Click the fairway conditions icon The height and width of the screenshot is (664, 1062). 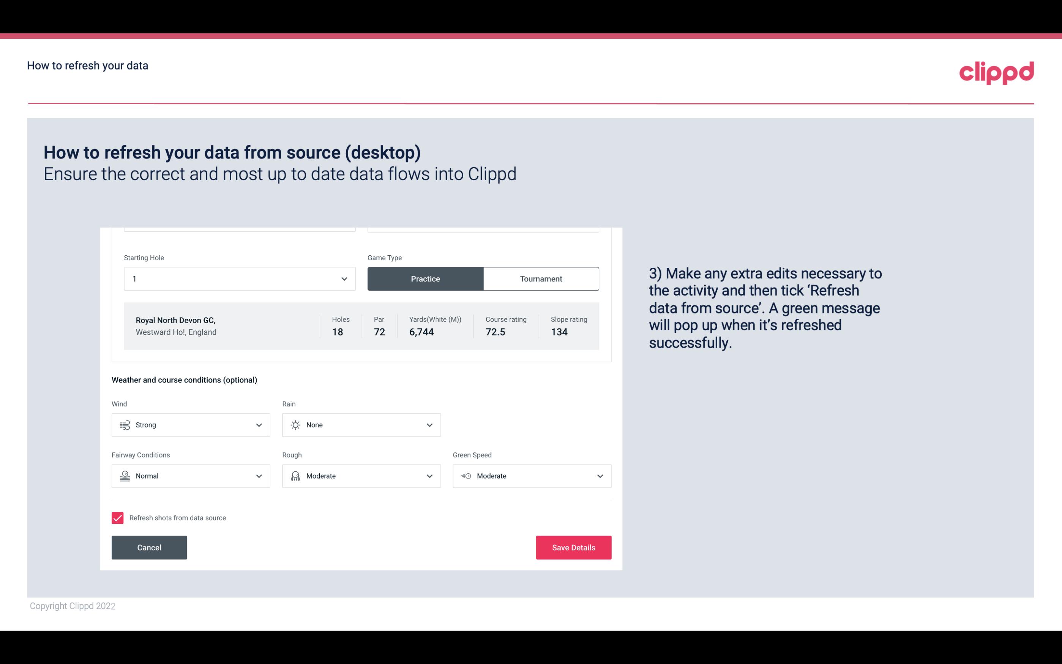(124, 476)
